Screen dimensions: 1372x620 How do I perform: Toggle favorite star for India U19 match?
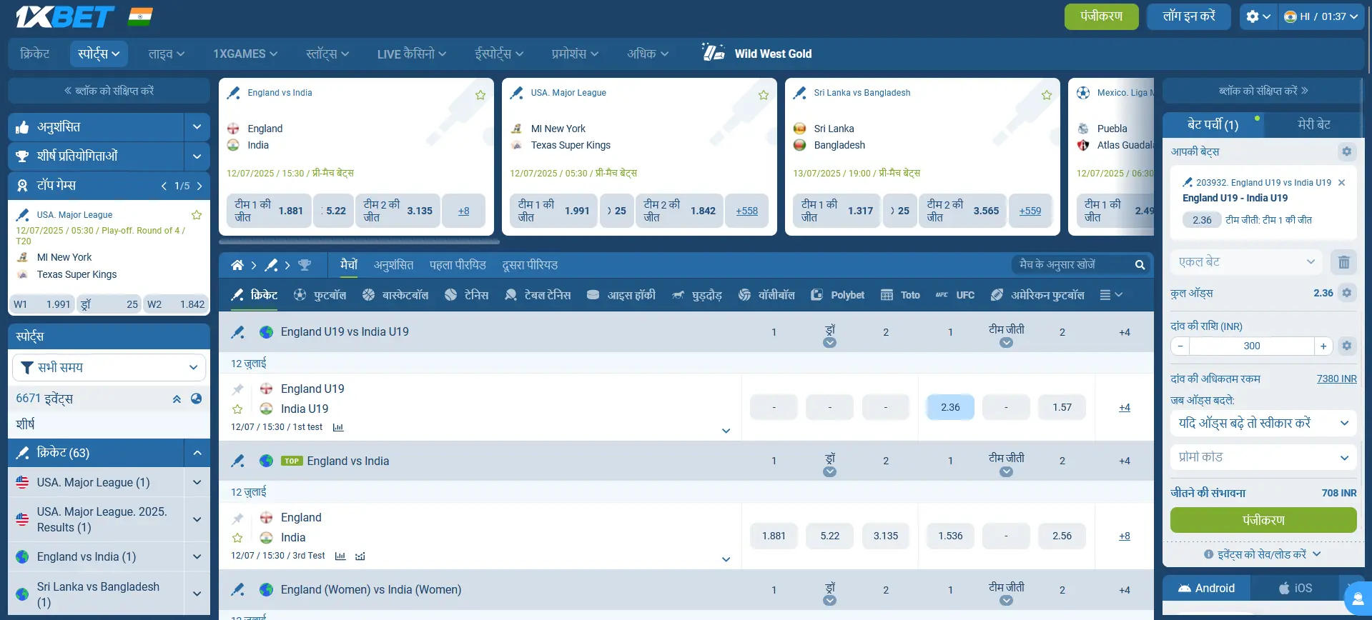(237, 409)
